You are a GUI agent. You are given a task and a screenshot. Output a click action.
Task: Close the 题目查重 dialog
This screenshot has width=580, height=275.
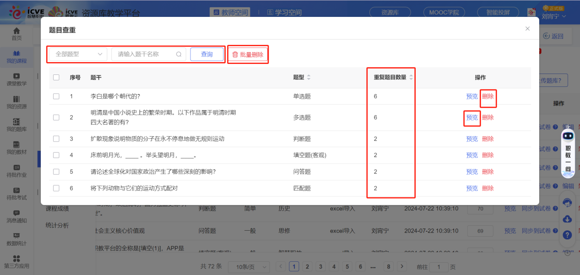(527, 29)
